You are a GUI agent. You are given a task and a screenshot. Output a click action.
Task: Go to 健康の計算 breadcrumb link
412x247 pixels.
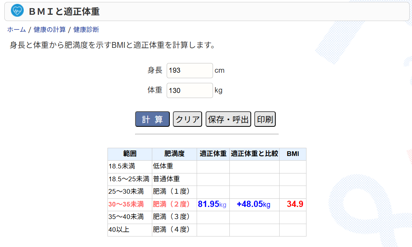tap(49, 30)
